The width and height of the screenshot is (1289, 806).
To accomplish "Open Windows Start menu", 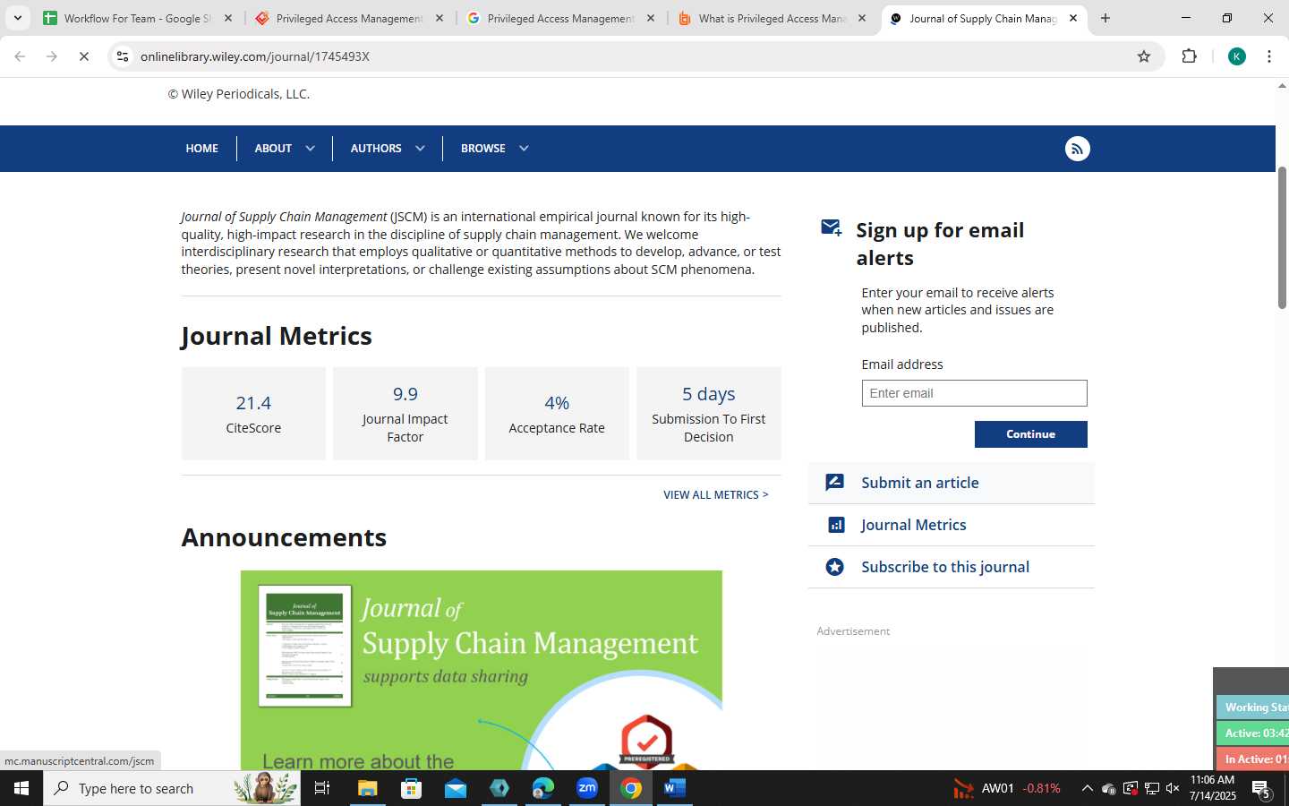I will (x=21, y=788).
